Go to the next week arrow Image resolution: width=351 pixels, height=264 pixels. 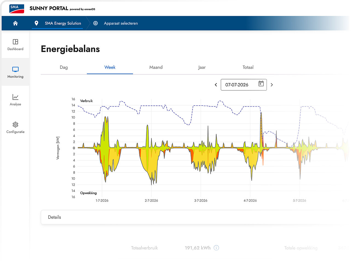272,85
